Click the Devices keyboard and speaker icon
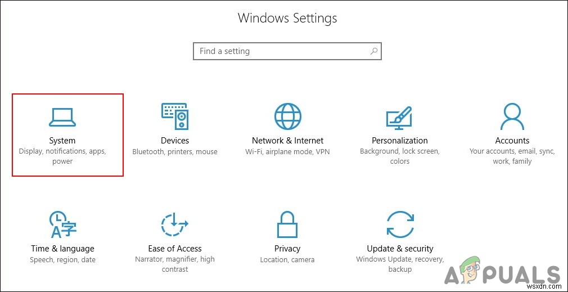The height and width of the screenshot is (292, 568). (x=175, y=116)
